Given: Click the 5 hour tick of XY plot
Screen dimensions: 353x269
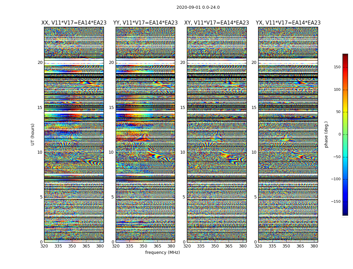Looking at the screenshot, I should [x=184, y=197].
